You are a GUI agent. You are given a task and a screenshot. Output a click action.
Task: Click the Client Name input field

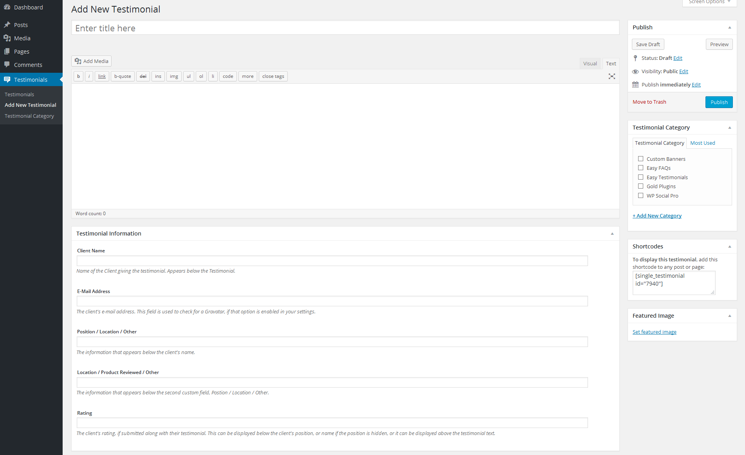332,261
